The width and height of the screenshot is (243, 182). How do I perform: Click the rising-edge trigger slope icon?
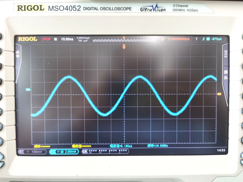tap(204, 39)
